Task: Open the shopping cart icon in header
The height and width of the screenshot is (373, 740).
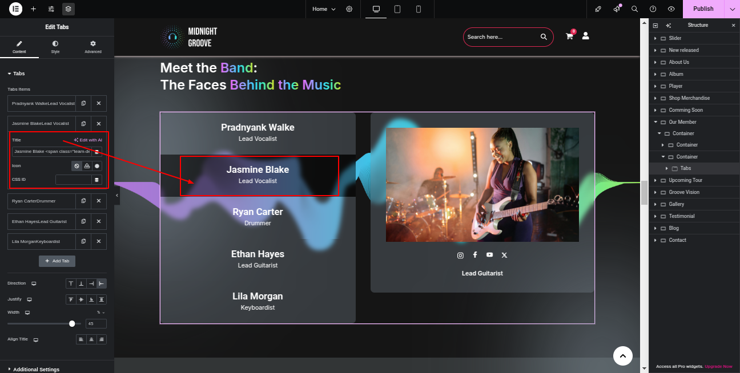Action: point(570,36)
